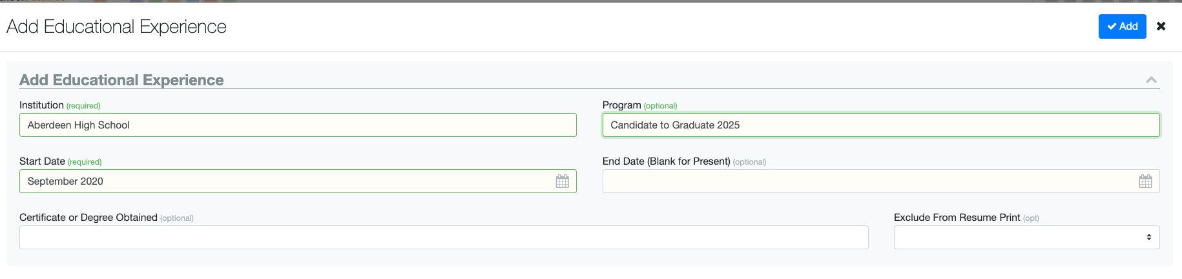This screenshot has height=279, width=1182.
Task: Click the empty End Date input field
Action: [x=881, y=181]
